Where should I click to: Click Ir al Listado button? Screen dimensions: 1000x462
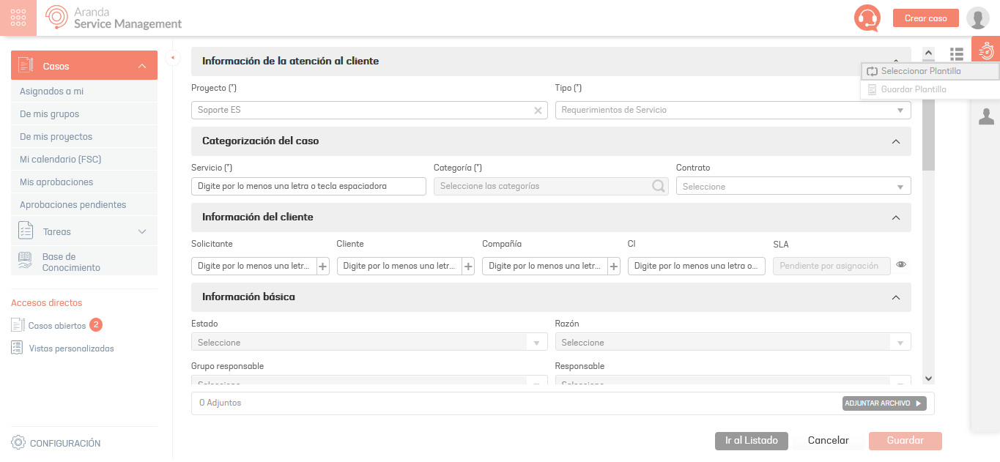pos(752,441)
